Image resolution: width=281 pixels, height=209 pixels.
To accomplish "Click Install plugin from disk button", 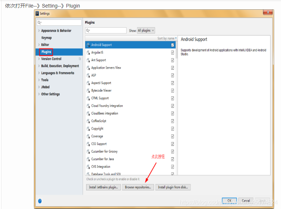I will 173,187.
